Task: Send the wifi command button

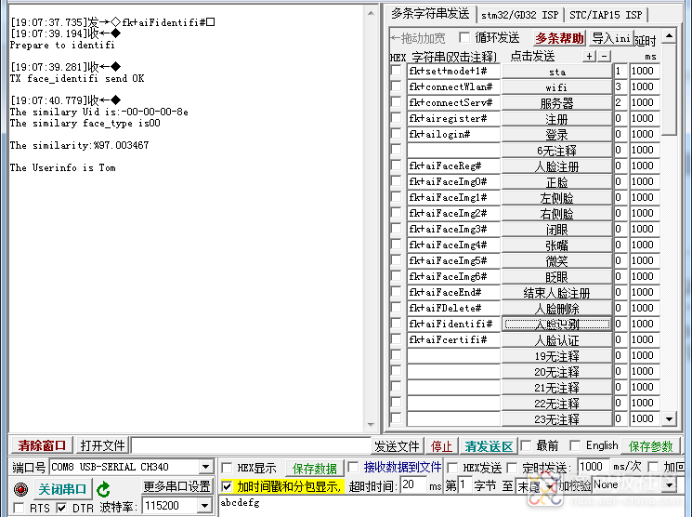Action: tap(556, 87)
